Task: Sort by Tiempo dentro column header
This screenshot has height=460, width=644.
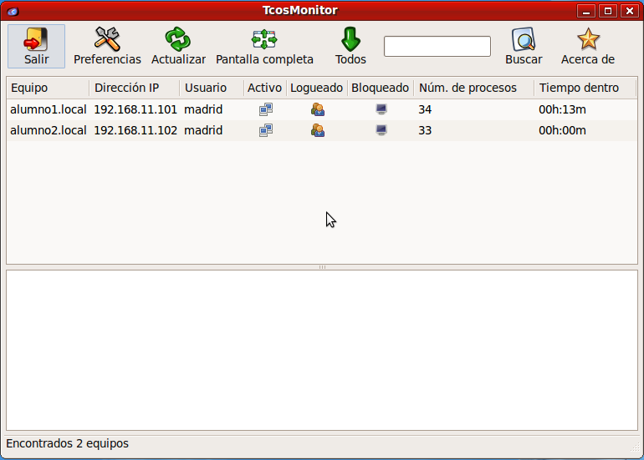Action: click(584, 88)
